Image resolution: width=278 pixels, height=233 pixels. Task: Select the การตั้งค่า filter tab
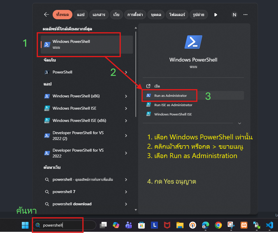(134, 15)
